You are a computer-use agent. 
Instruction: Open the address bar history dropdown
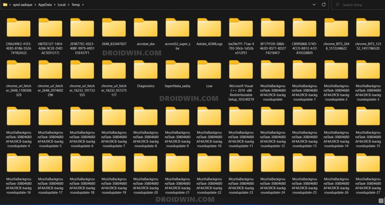(x=314, y=5)
